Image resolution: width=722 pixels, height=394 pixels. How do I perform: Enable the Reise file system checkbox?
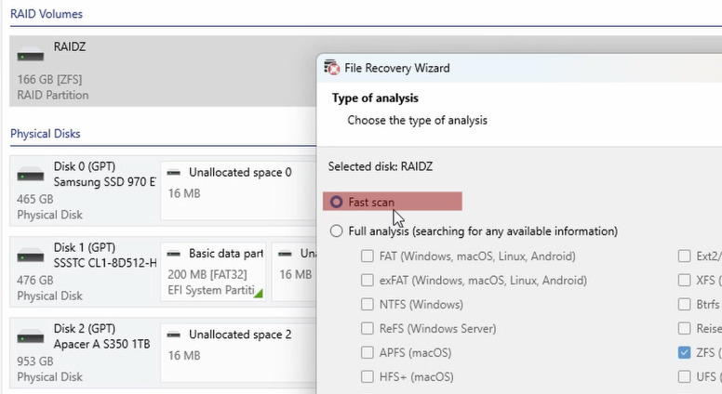point(684,328)
